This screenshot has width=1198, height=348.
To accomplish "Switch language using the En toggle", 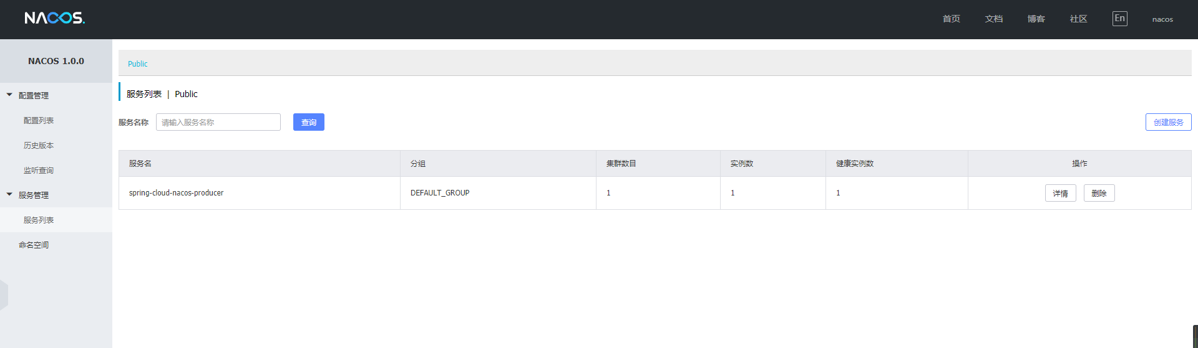I will (x=1119, y=19).
